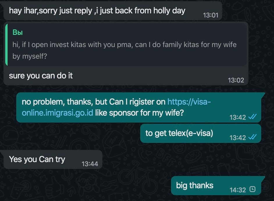The image size is (274, 201).
Task: Click 13:42 timestamp on sponsor question
Action: coord(238,117)
